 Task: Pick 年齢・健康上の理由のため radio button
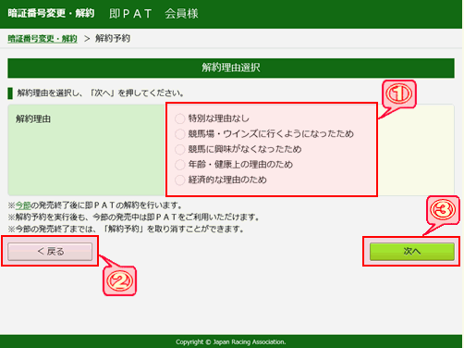(179, 165)
